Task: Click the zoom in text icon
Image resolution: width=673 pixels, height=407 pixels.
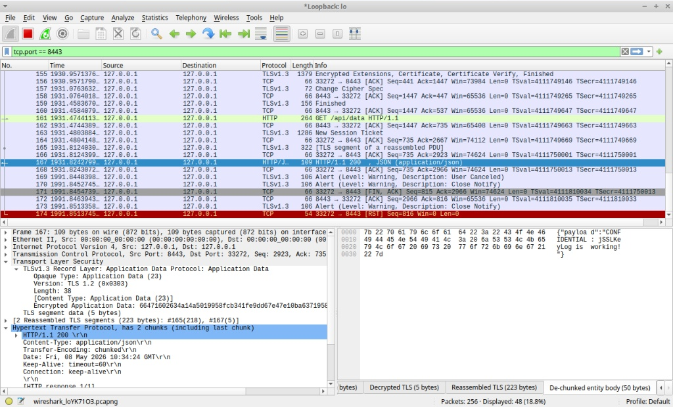Action: pyautogui.click(x=302, y=34)
